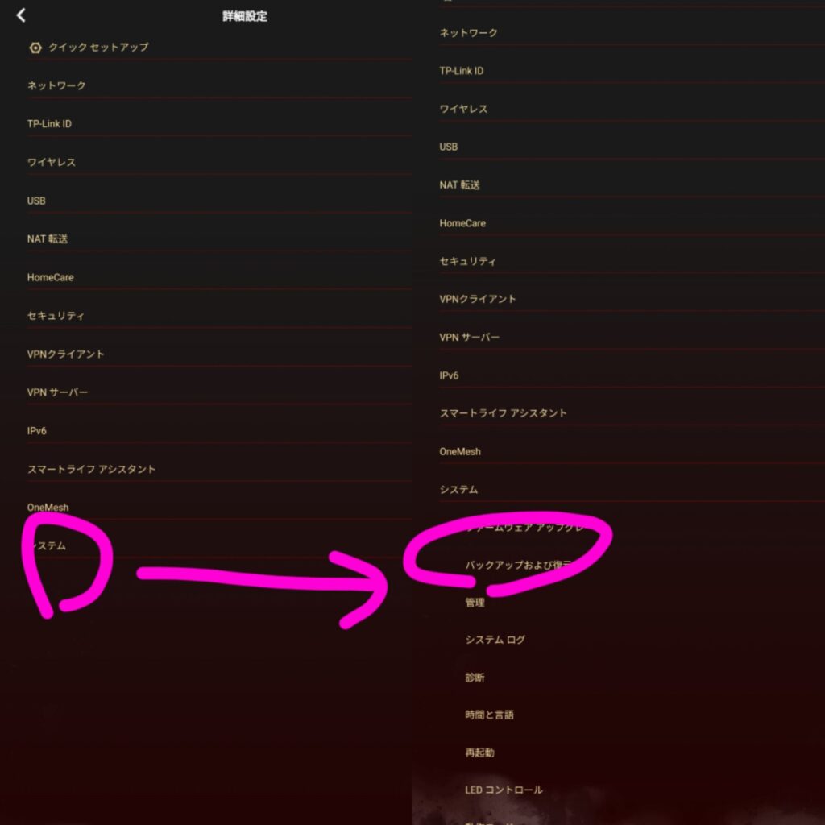Expand システム section in left panel
Image resolution: width=825 pixels, height=825 pixels.
pyautogui.click(x=219, y=545)
